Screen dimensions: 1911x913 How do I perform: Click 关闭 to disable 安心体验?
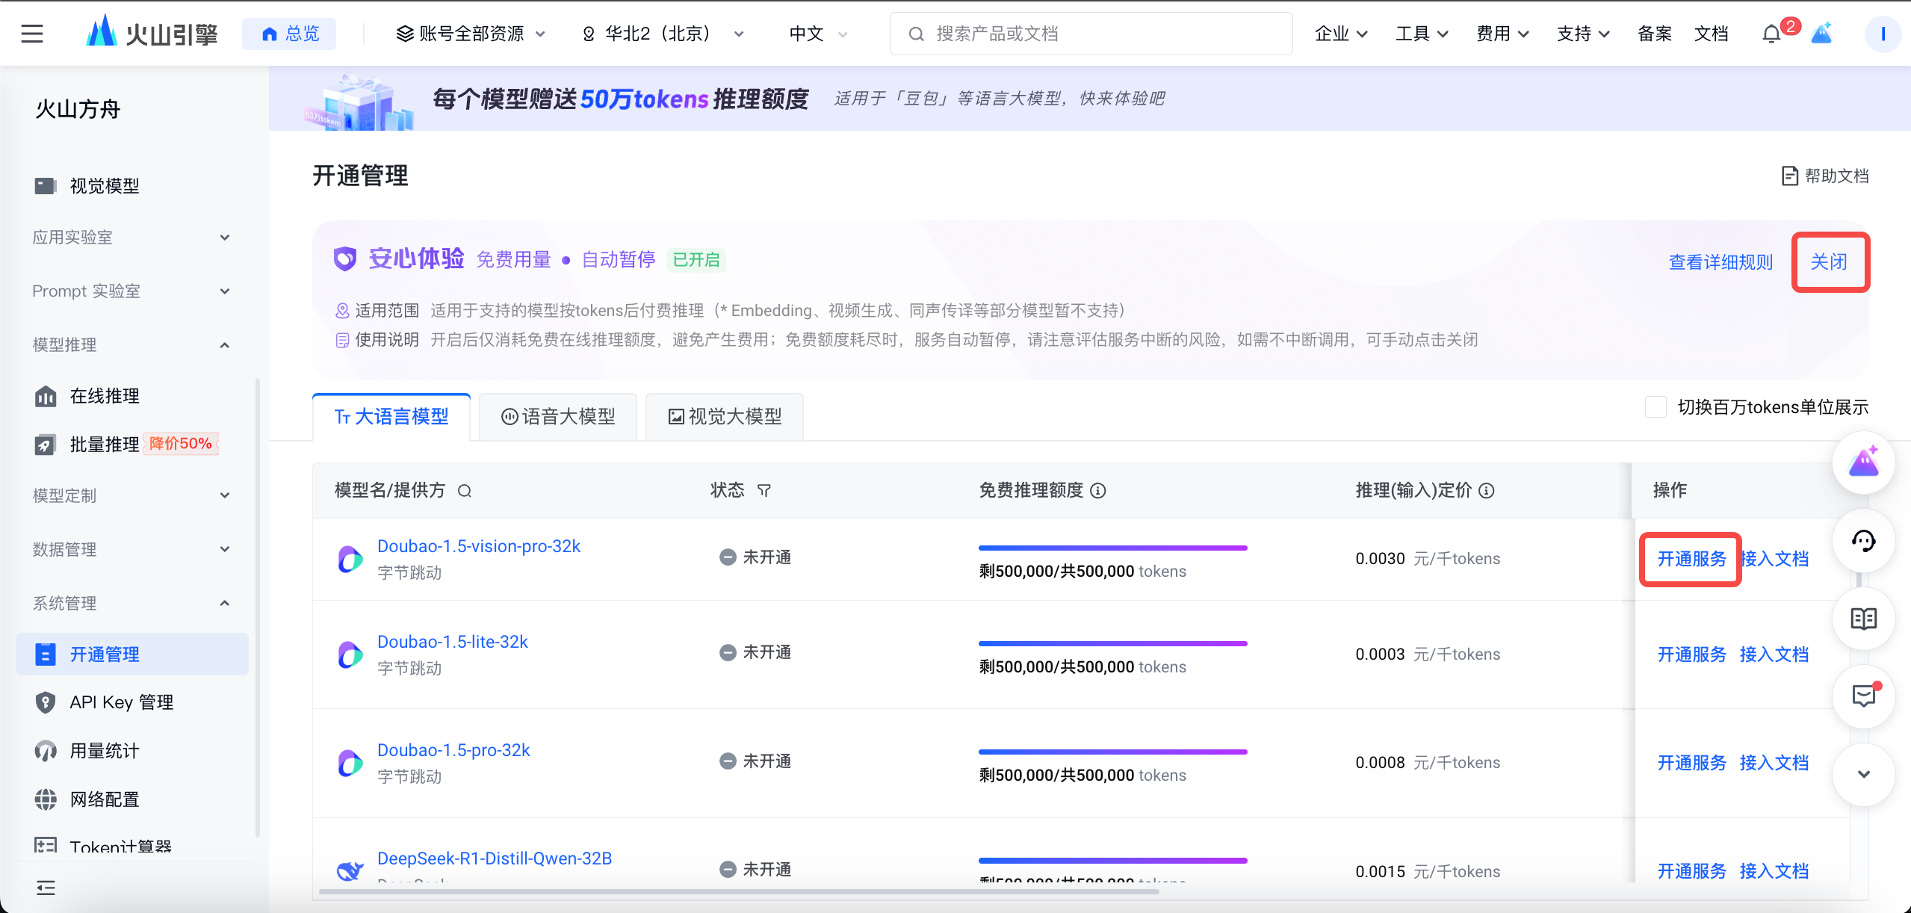coord(1829,262)
